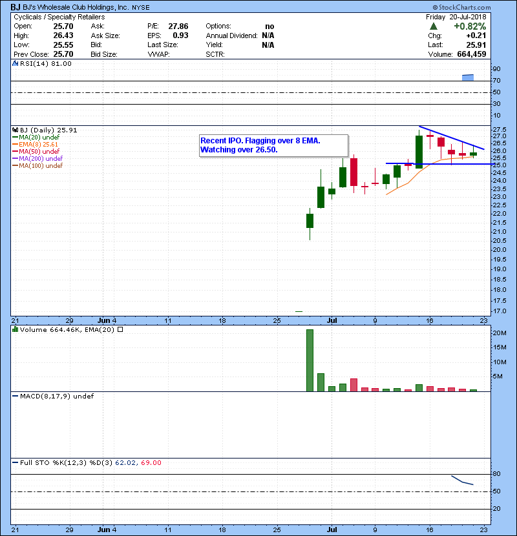517x536 pixels.
Task: Click the blue RSI overbought shaded area
Action: [x=468, y=77]
